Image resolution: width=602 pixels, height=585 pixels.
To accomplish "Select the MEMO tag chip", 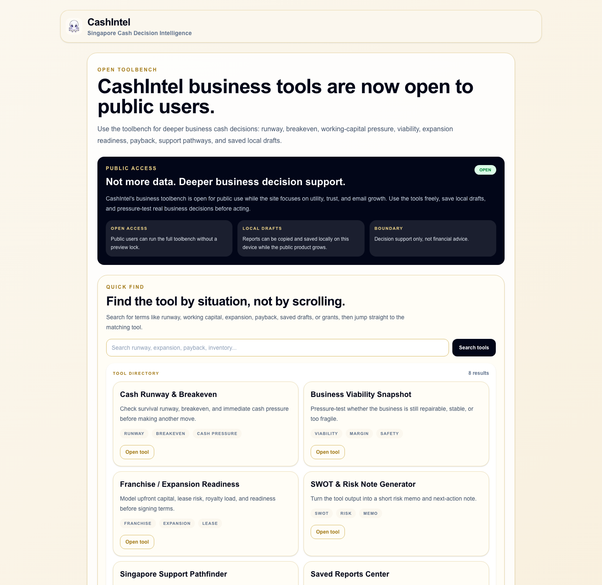I will (x=370, y=514).
